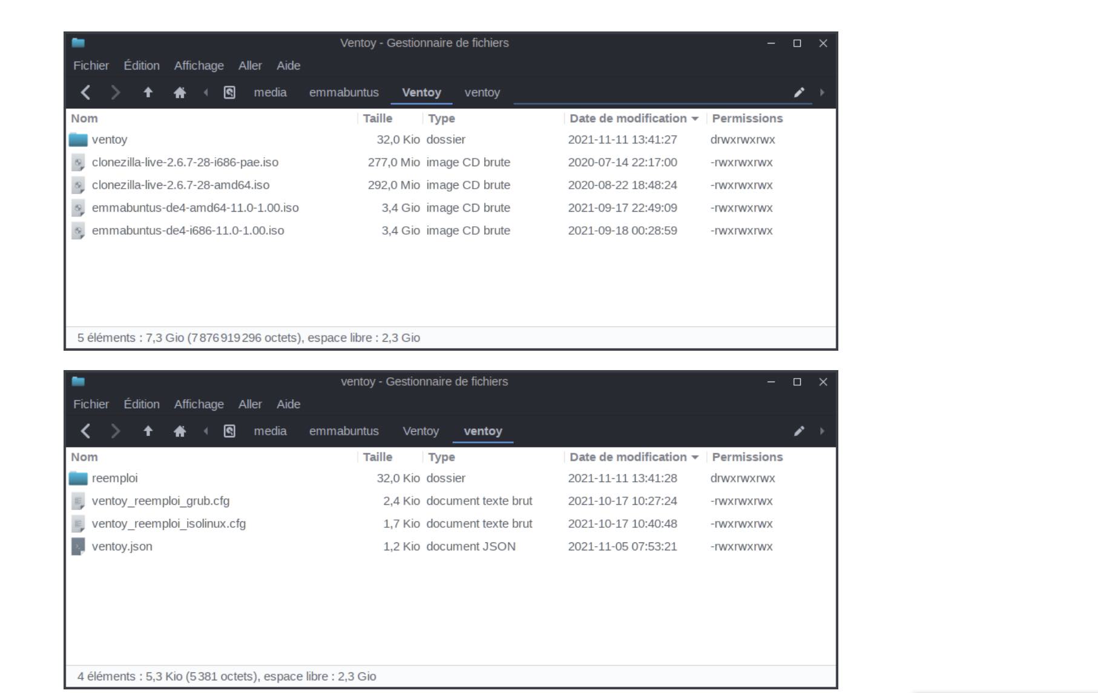Click document JSON type cell
This screenshot has height=693, width=1098.
[471, 547]
